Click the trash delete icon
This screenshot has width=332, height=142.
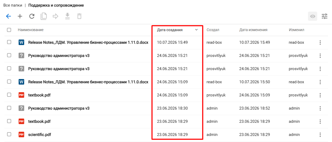point(79,16)
